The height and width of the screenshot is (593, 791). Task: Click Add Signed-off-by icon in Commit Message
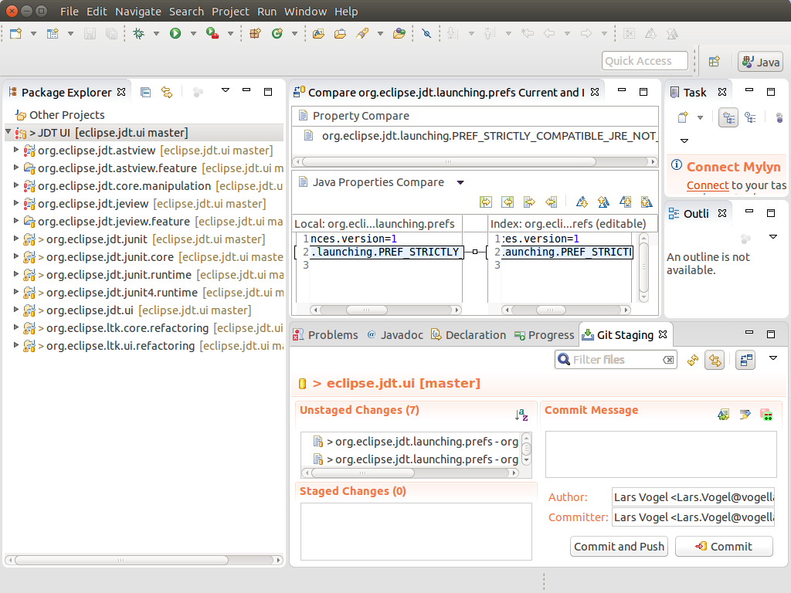(x=745, y=415)
